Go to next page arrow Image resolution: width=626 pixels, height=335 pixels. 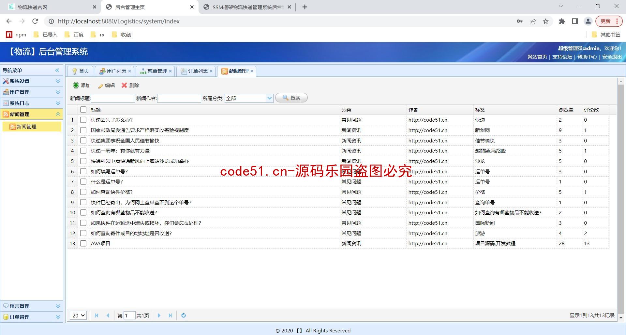pyautogui.click(x=159, y=315)
